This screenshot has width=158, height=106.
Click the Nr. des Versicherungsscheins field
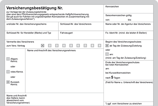pyautogui.click(x=32, y=26)
